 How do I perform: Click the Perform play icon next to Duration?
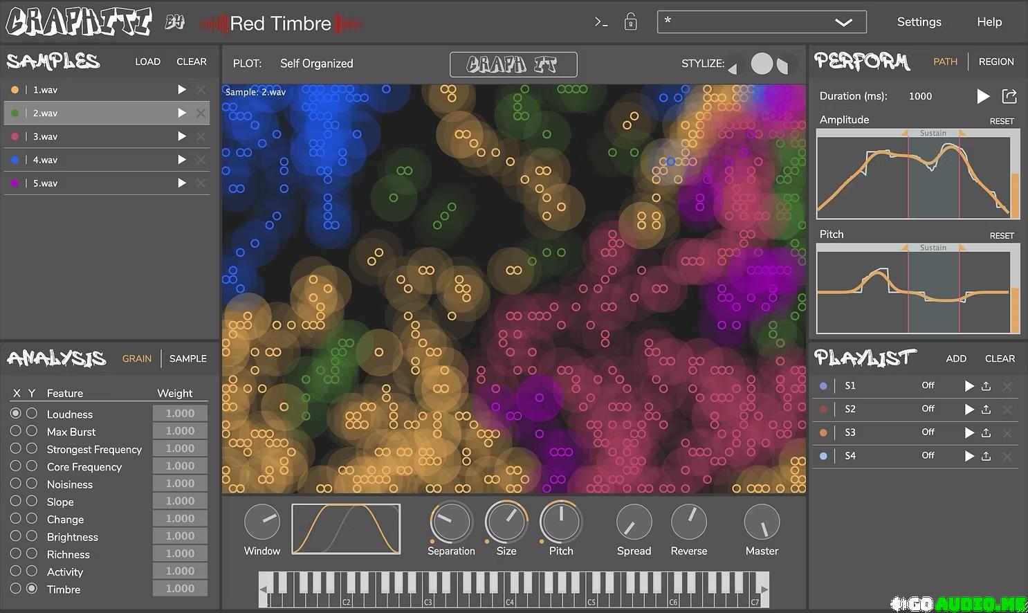point(983,96)
